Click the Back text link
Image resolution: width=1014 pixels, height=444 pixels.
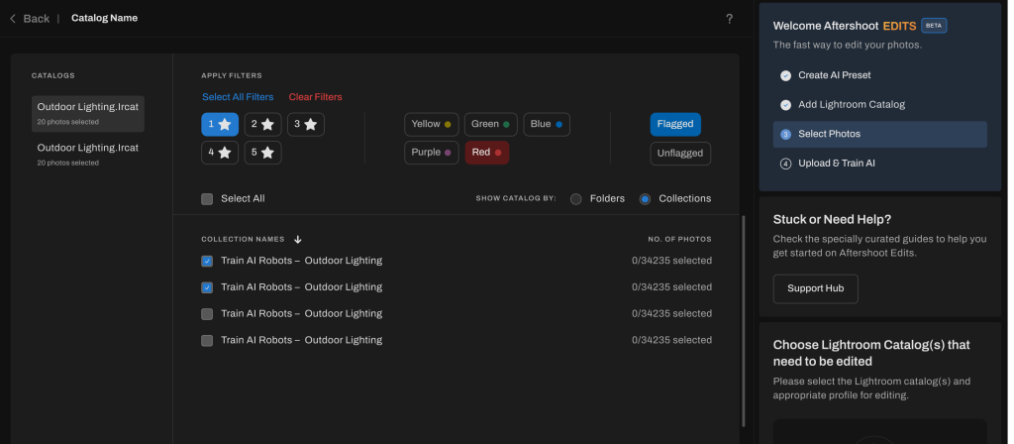point(37,19)
